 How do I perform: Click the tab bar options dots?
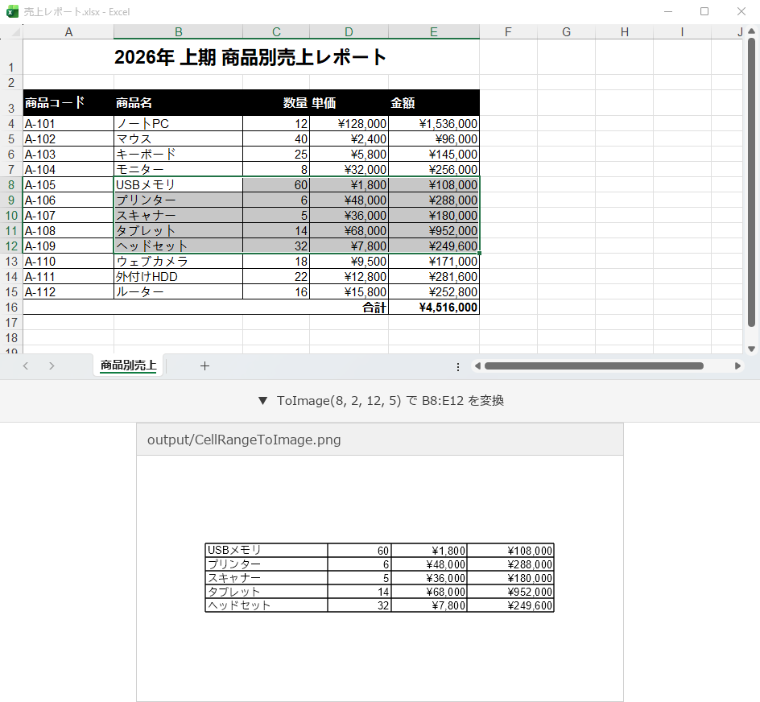[x=458, y=367]
